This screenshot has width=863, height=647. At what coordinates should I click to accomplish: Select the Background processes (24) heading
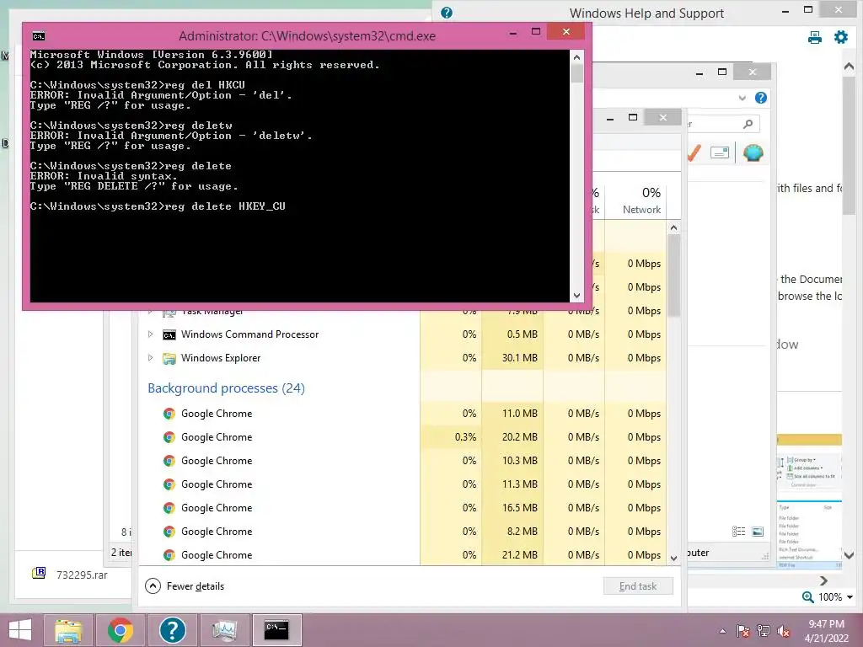tap(226, 388)
